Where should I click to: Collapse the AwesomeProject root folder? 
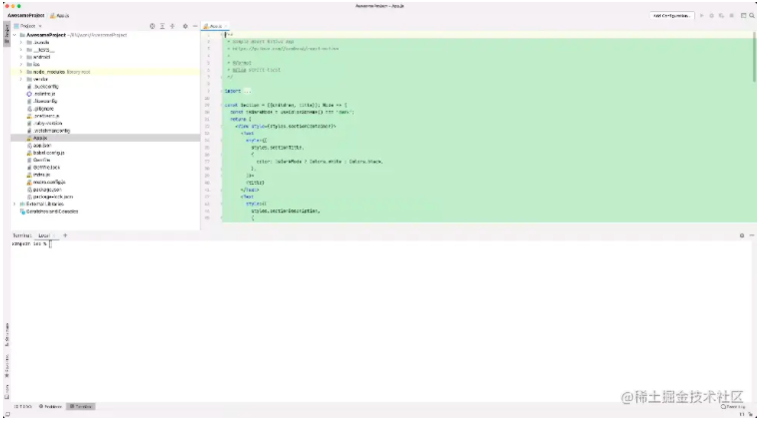[x=15, y=34]
